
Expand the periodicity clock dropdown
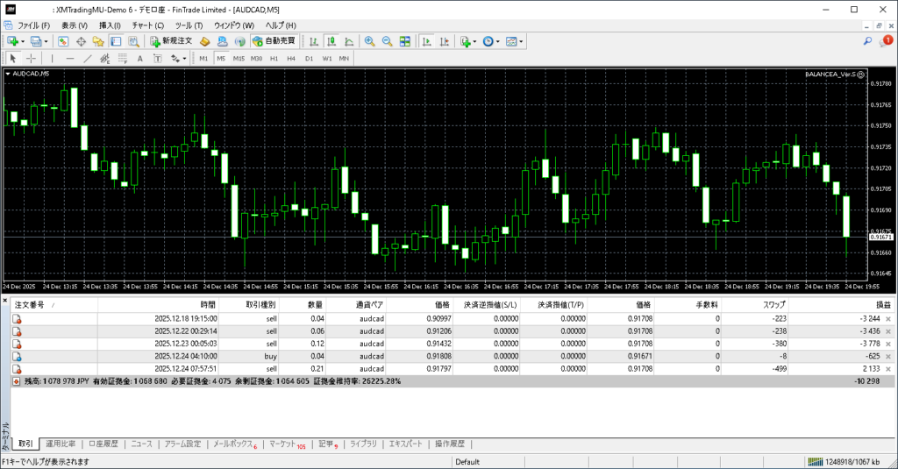[498, 41]
